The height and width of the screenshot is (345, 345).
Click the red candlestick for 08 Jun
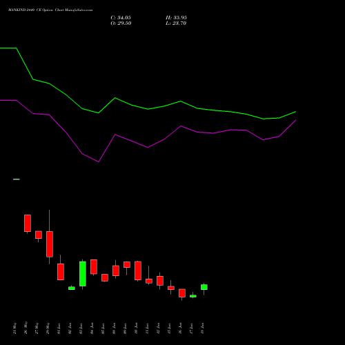pos(116,270)
